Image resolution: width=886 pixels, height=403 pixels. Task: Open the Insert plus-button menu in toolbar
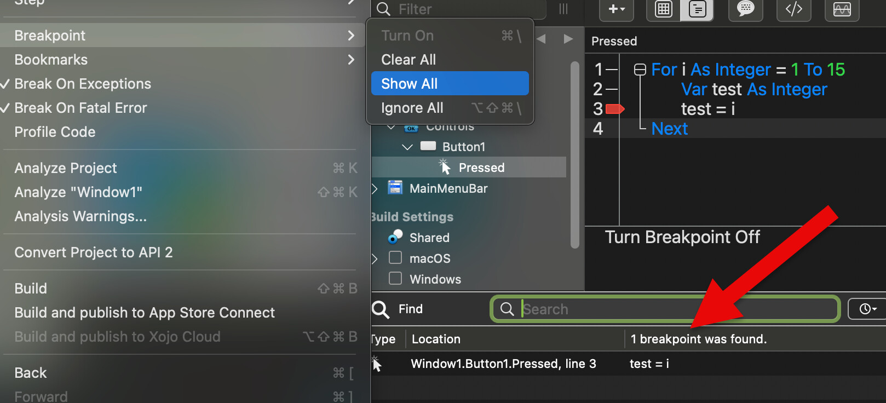616,9
